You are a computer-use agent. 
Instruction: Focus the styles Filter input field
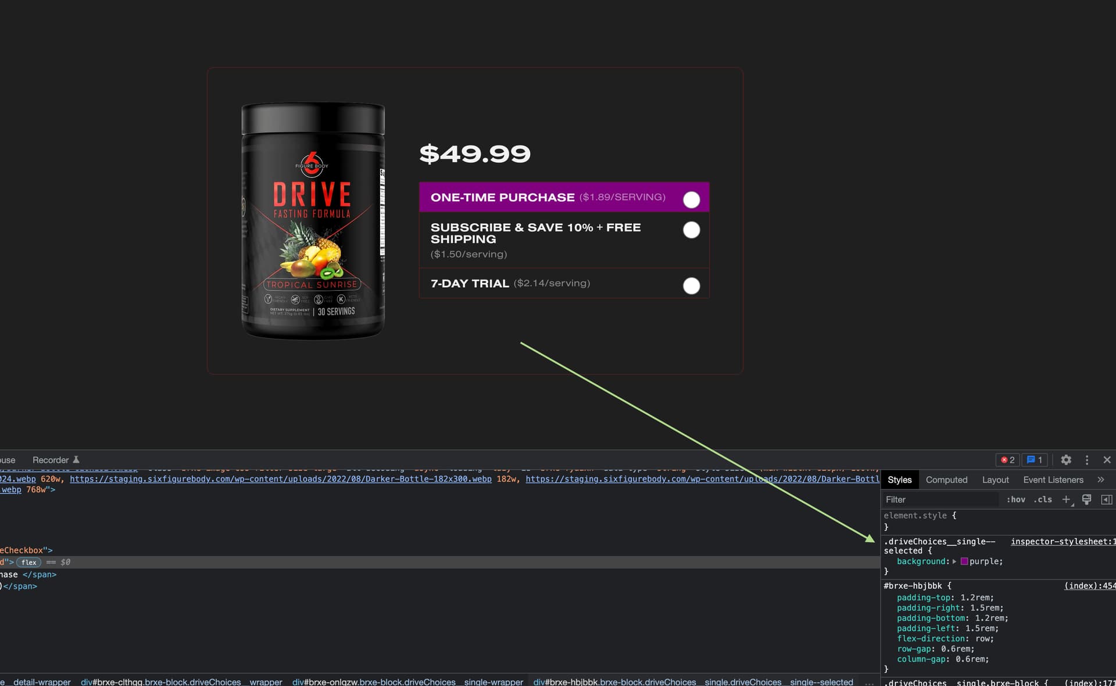pos(940,499)
